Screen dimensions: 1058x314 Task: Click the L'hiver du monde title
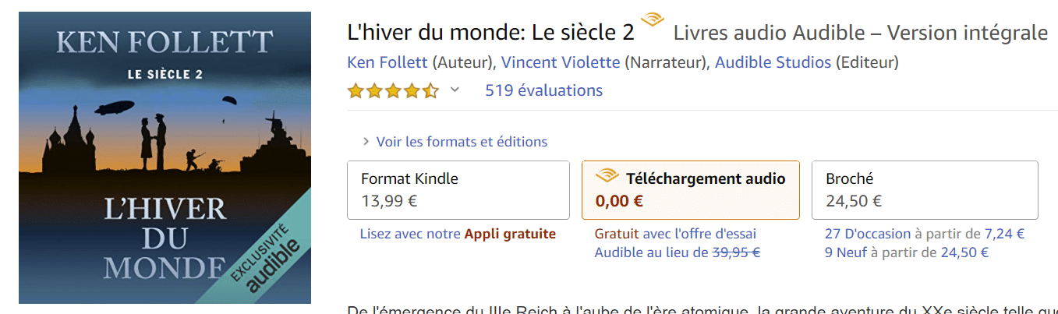[x=490, y=34]
